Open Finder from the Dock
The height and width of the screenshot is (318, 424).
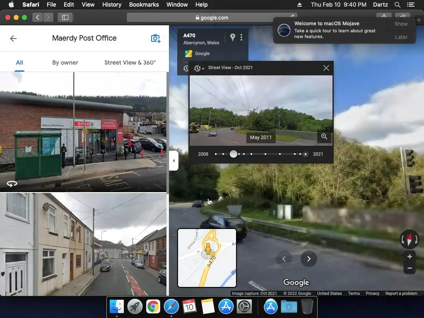117,307
